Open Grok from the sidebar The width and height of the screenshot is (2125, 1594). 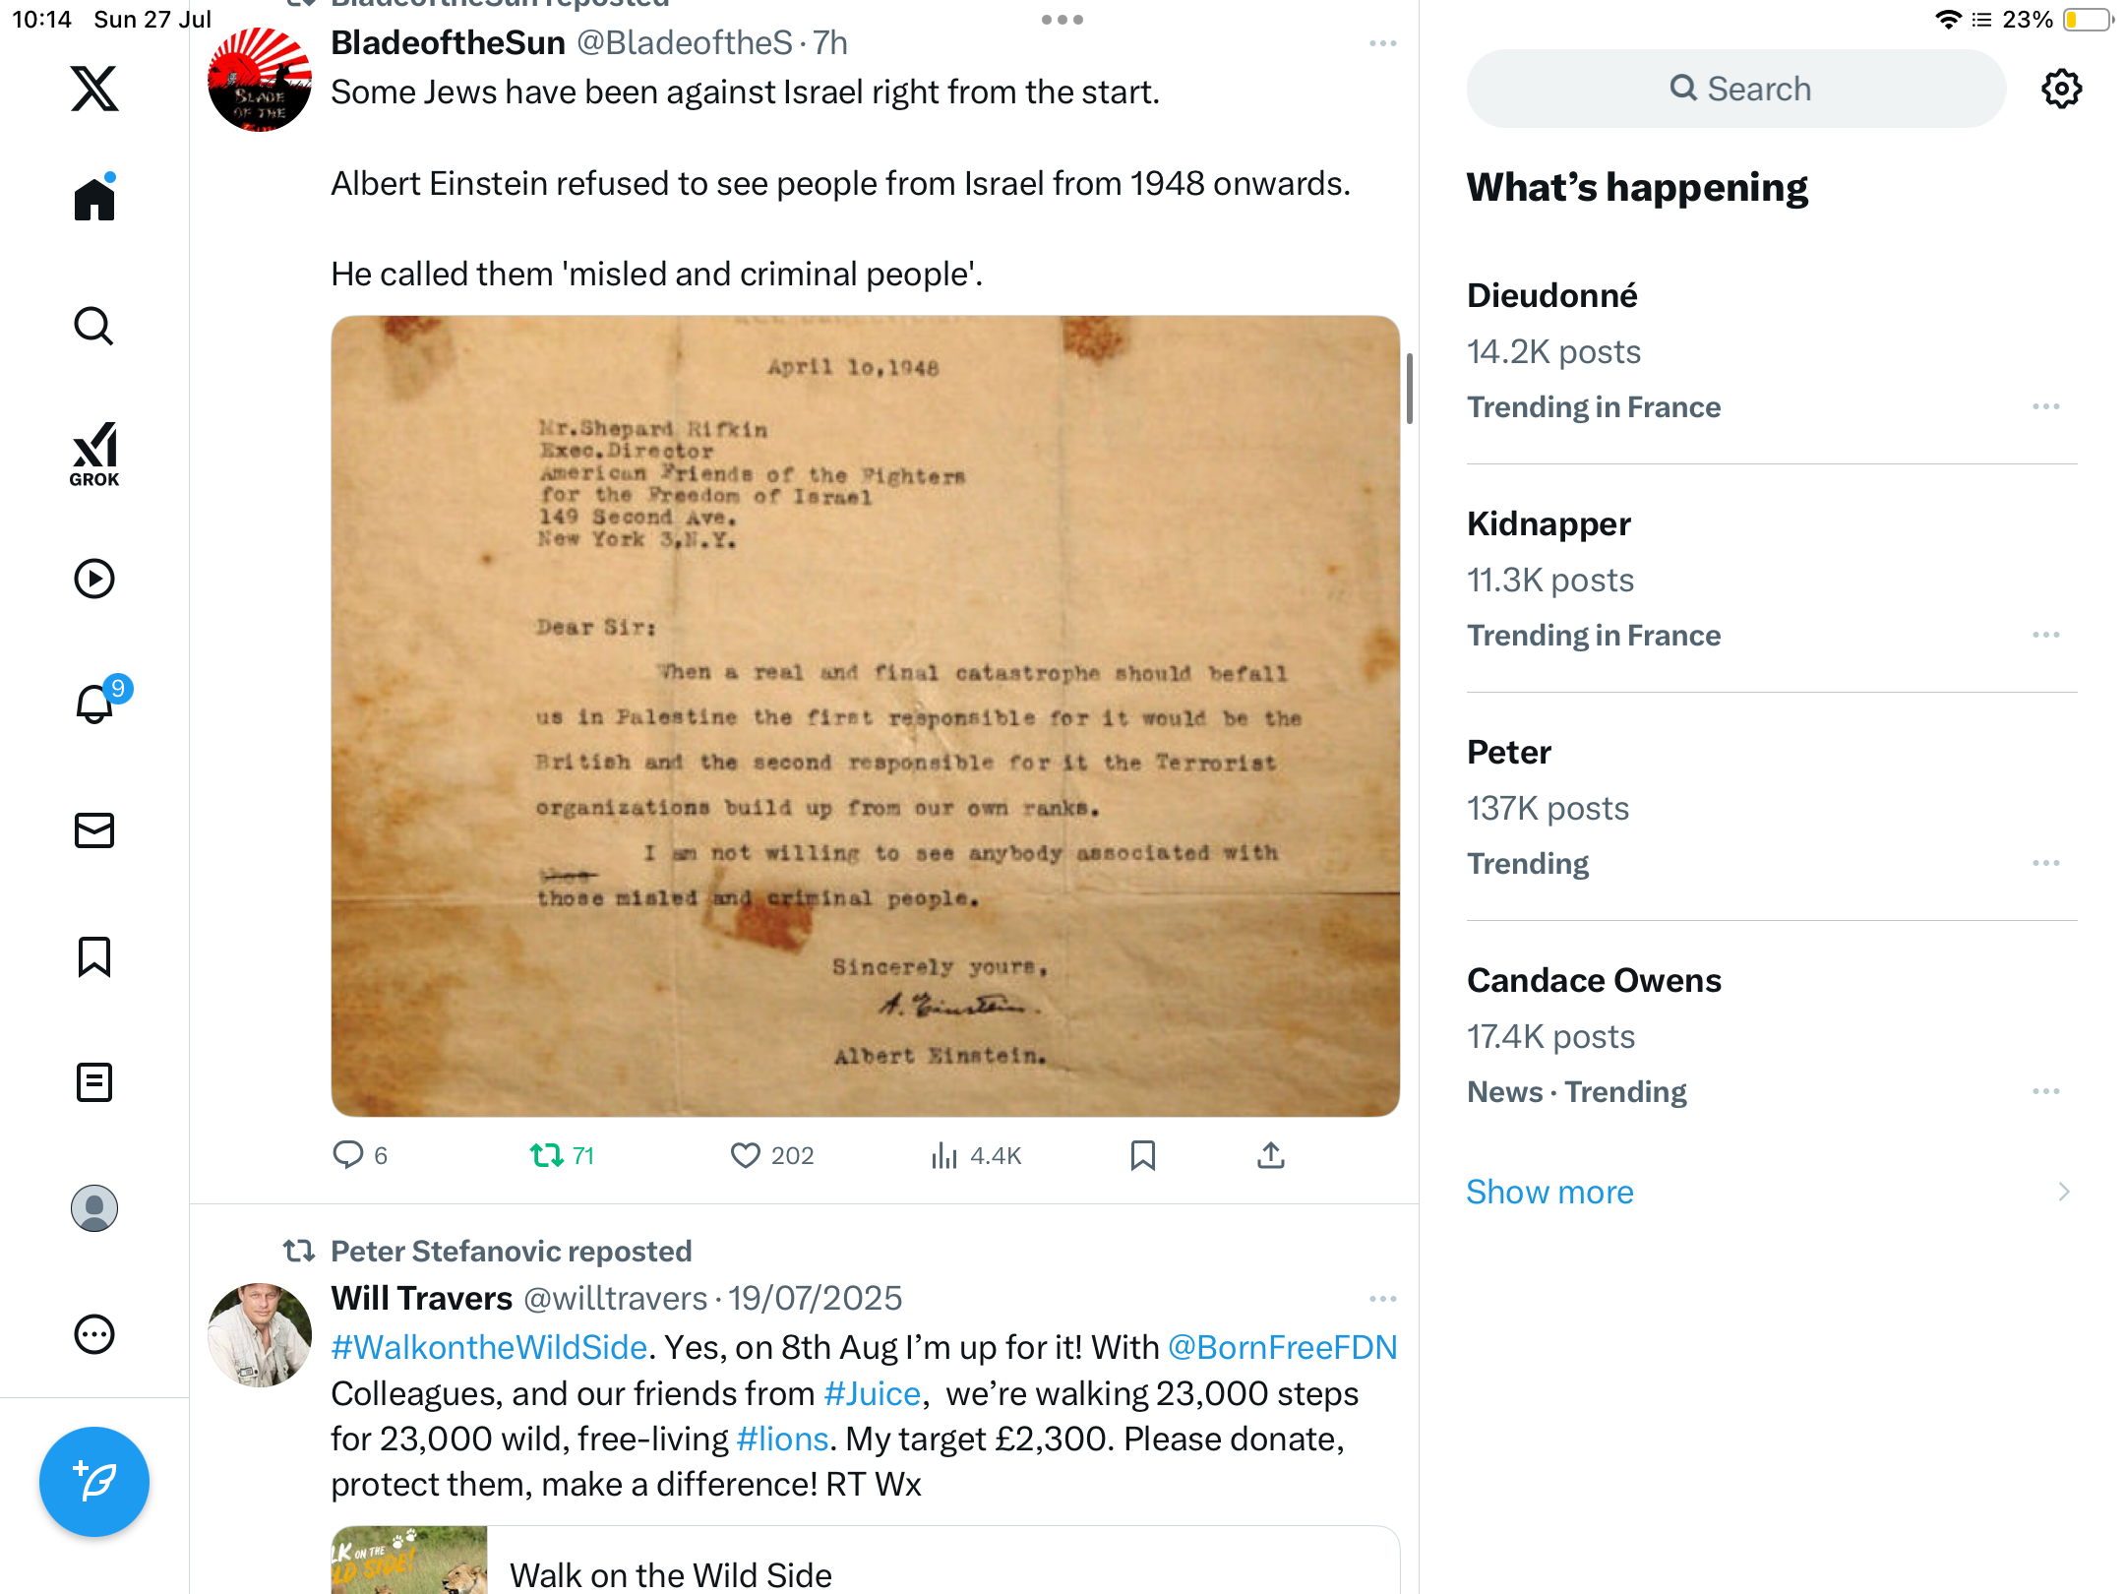(94, 455)
